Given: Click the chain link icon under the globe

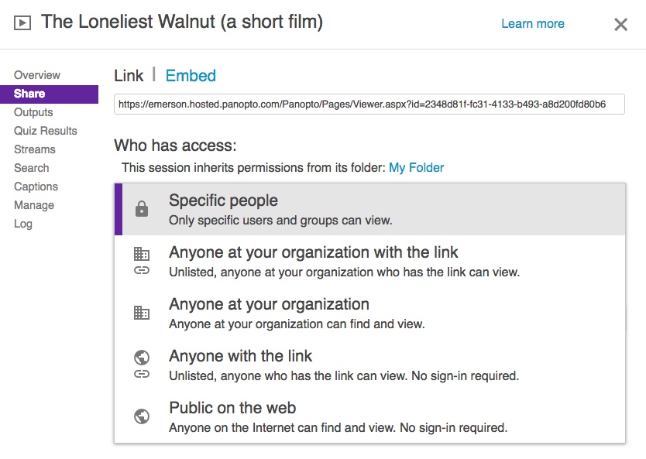Looking at the screenshot, I should [x=142, y=374].
